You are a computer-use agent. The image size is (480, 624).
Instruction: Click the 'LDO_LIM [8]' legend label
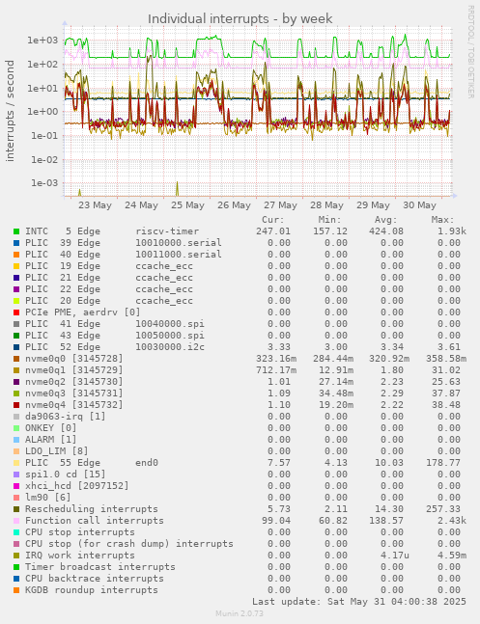coord(57,451)
